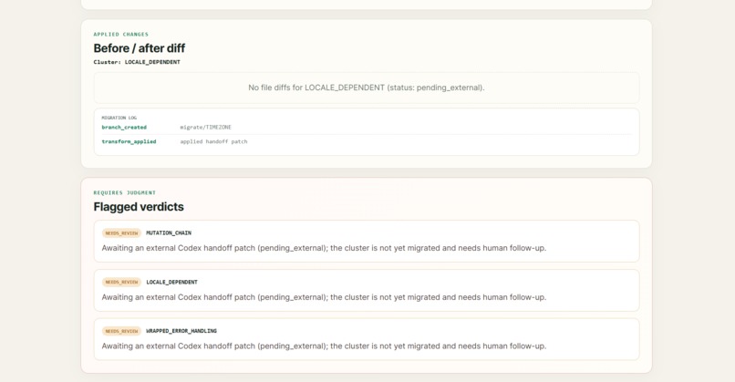The width and height of the screenshot is (735, 382).
Task: Click the 'Flagged verdicts' heading
Action: click(139, 207)
